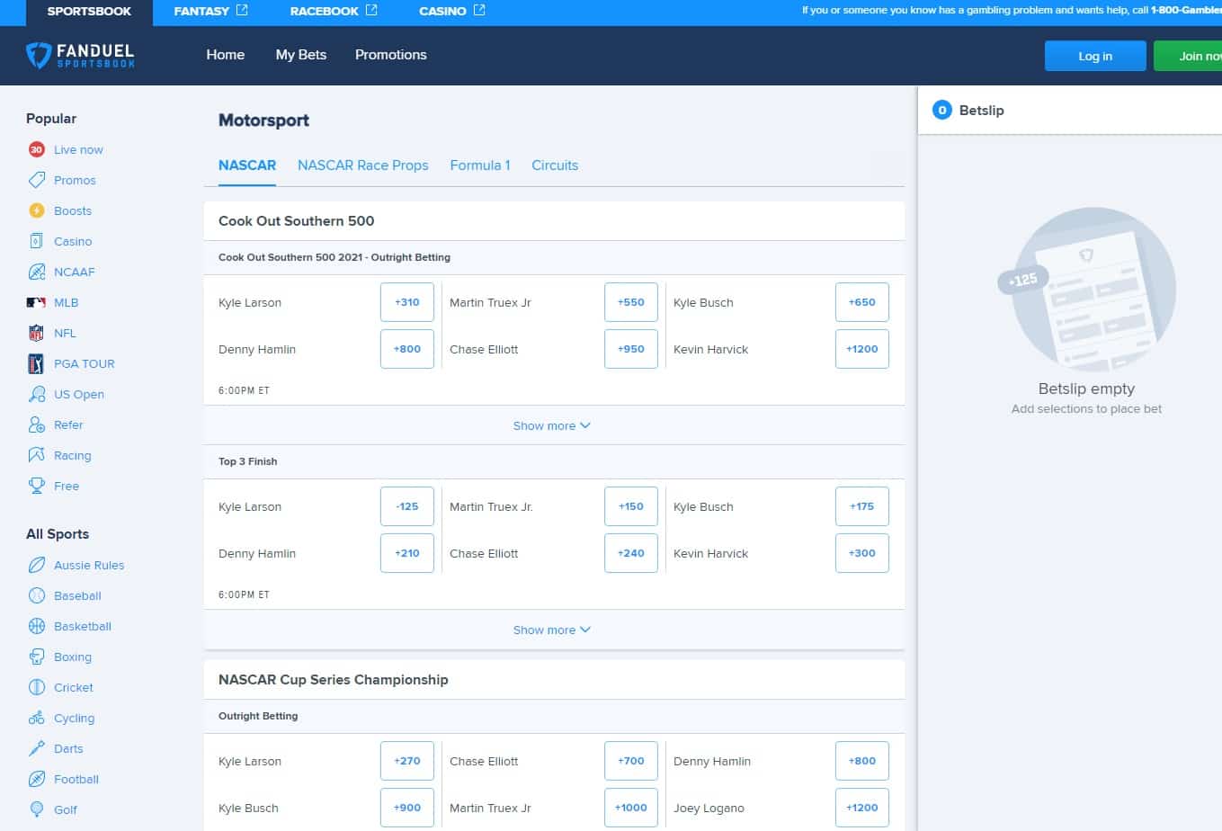
Task: Choose Chase Elliott +950 odds
Action: pyautogui.click(x=631, y=349)
